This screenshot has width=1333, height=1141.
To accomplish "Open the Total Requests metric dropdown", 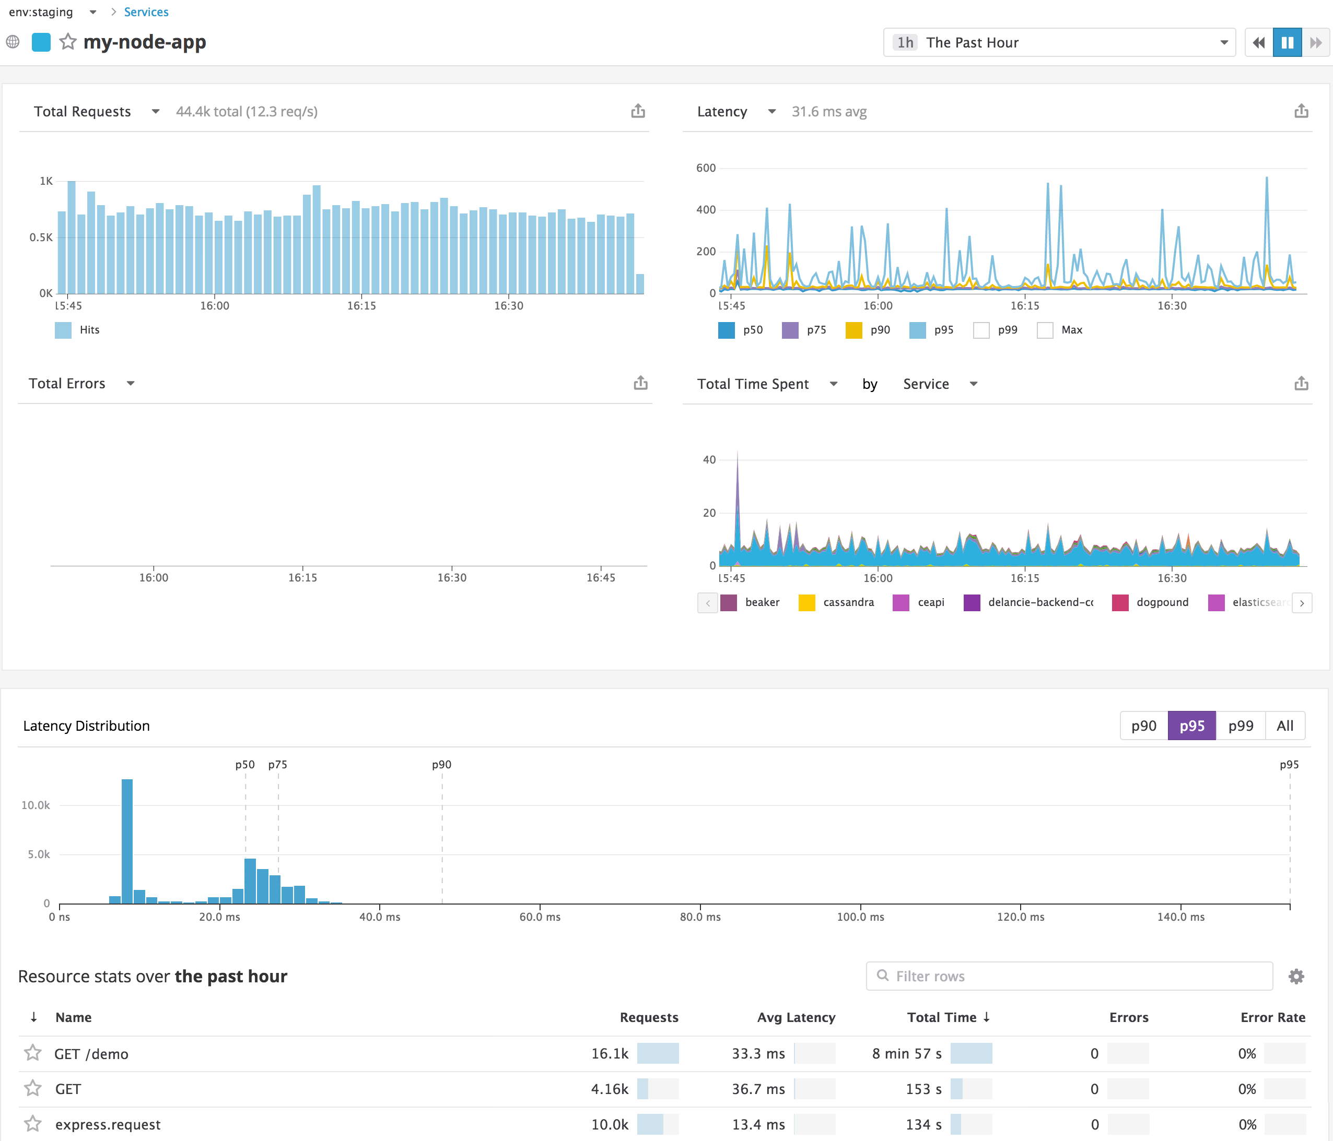I will coord(155,111).
